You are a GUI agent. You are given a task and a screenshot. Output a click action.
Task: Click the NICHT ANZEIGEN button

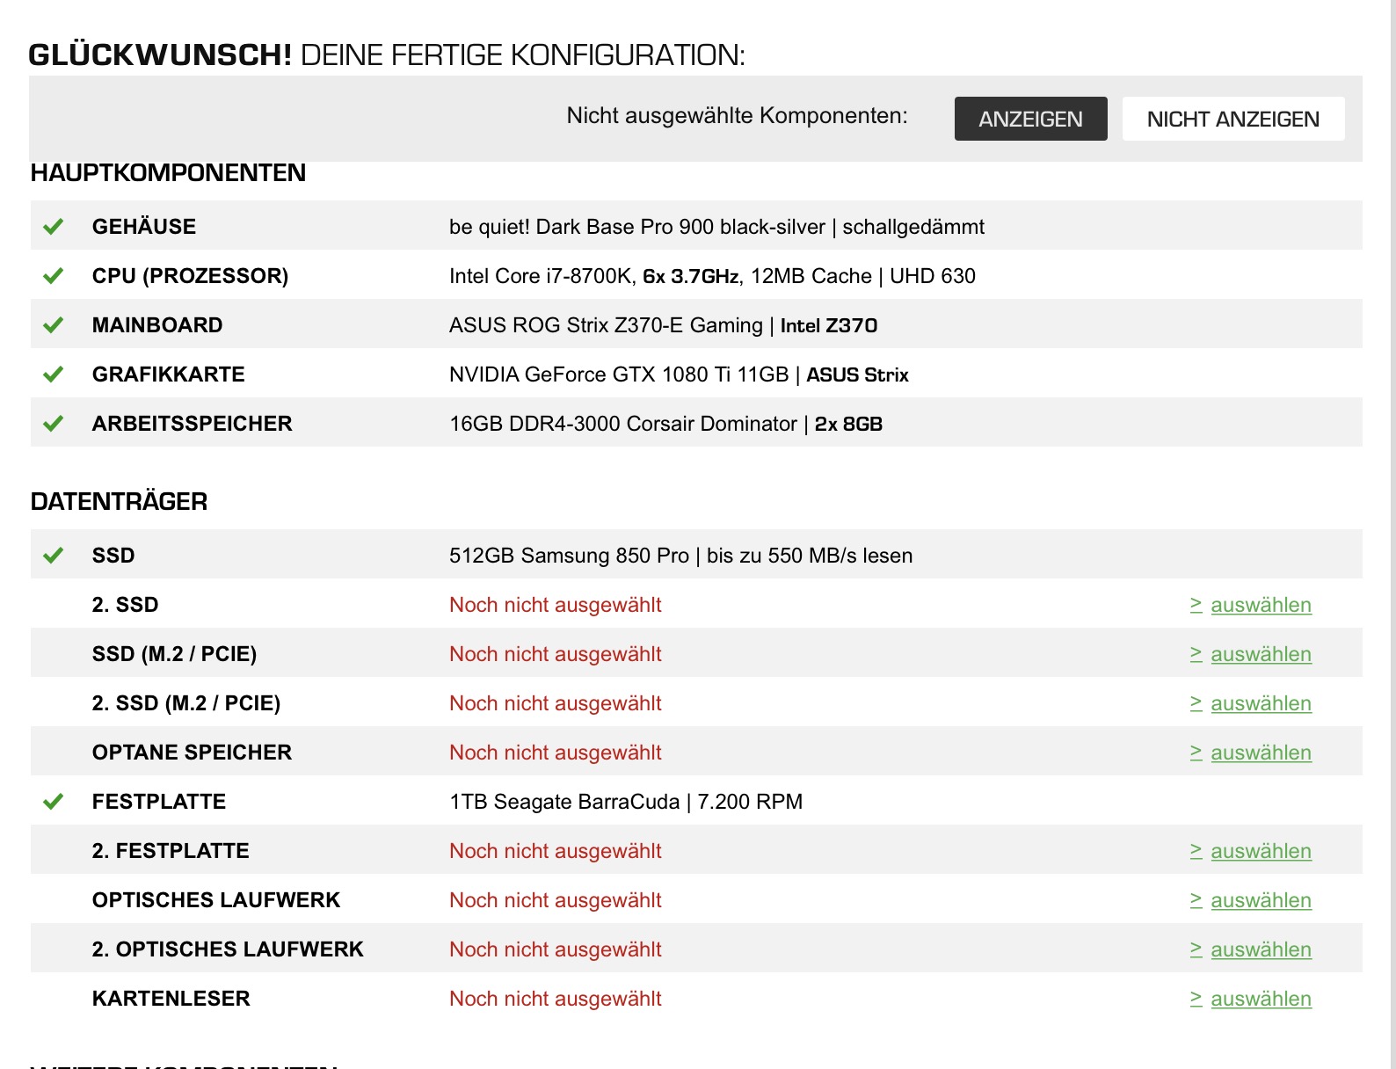pyautogui.click(x=1232, y=119)
